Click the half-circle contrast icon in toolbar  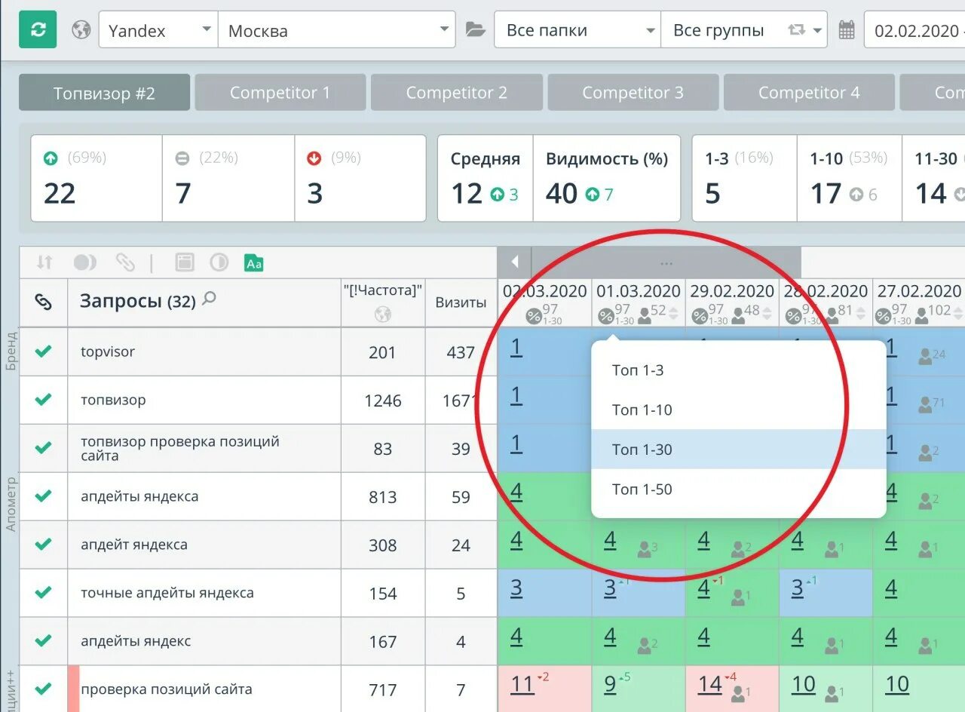219,262
